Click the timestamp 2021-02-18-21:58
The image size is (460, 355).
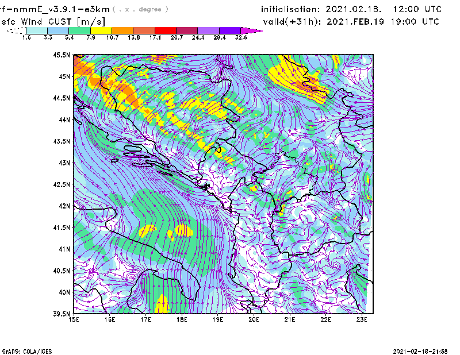[x=420, y=352]
